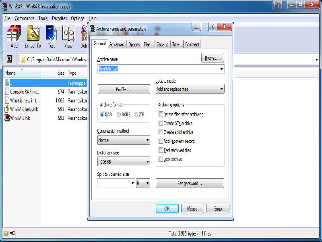Screen dimensions: 322x242
Task: Click the Delete toolbar icon
Action: 85,33
